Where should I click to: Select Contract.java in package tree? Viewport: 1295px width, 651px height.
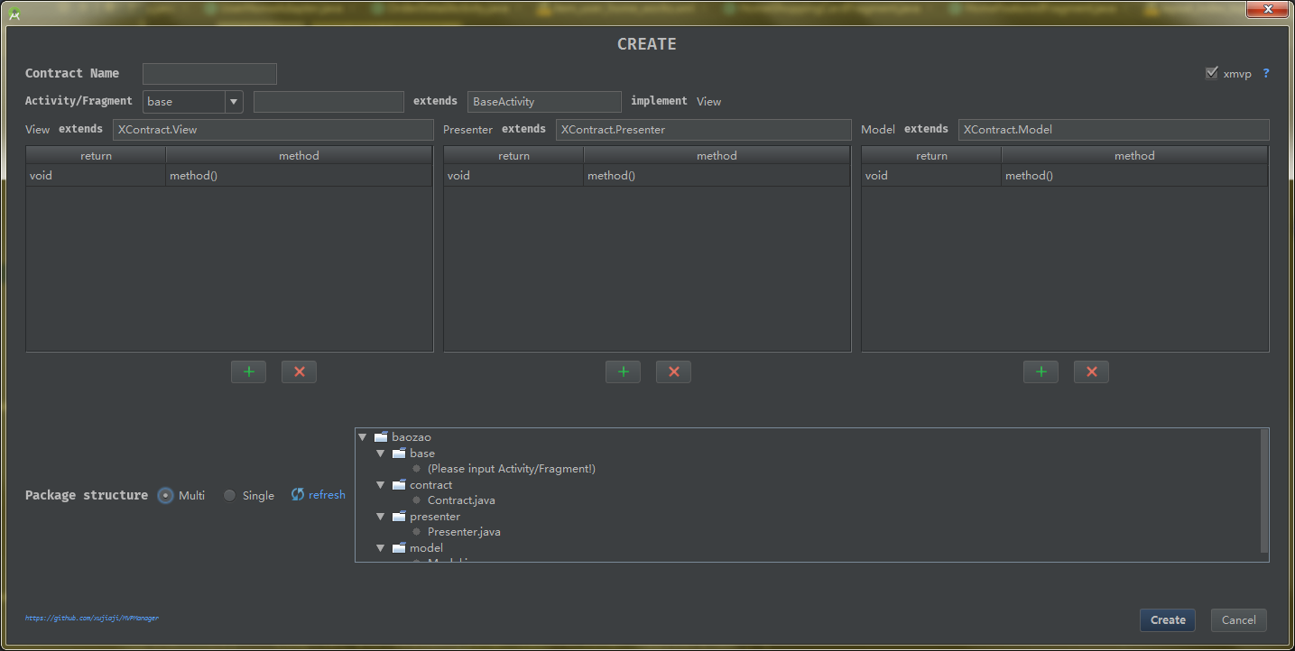(x=461, y=500)
